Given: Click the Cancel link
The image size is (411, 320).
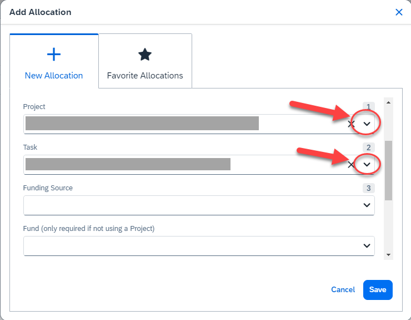Looking at the screenshot, I should (x=343, y=290).
